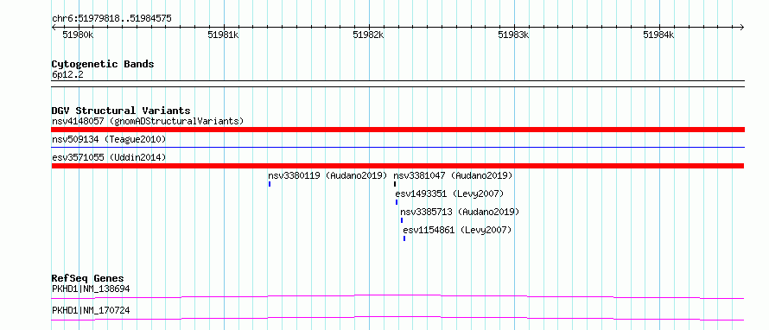Click the nsv3381047 black variant marker
This screenshot has height=330, width=769.
tap(395, 184)
